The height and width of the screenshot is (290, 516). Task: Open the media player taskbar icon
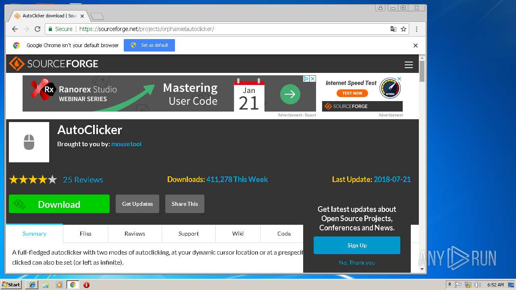click(x=59, y=285)
